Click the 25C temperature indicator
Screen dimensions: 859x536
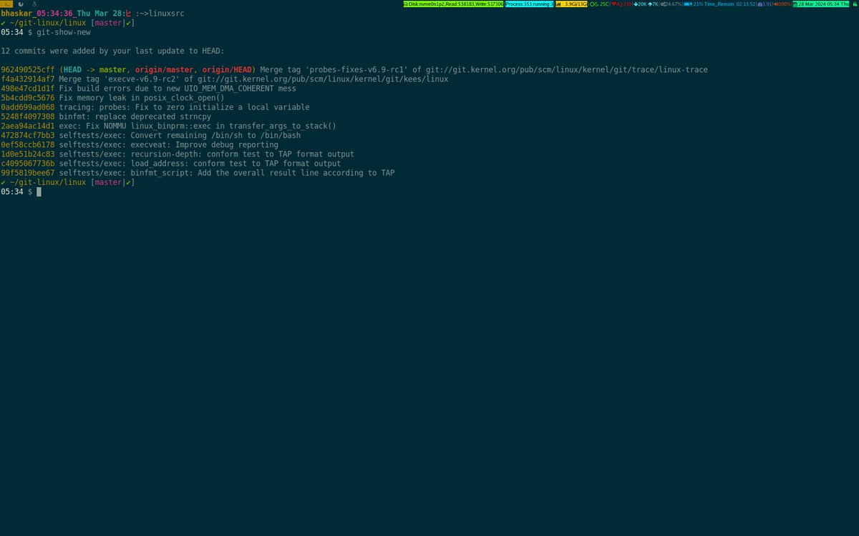tap(600, 4)
